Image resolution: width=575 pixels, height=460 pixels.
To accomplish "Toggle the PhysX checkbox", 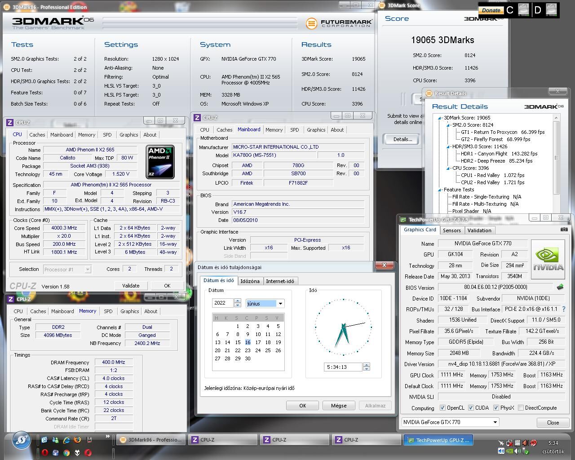I will point(496,408).
